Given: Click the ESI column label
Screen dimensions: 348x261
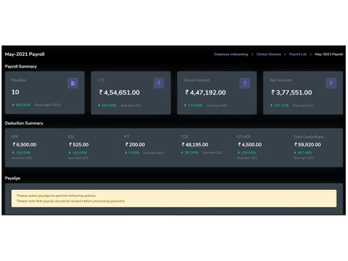Looking at the screenshot, I should 71,137.
